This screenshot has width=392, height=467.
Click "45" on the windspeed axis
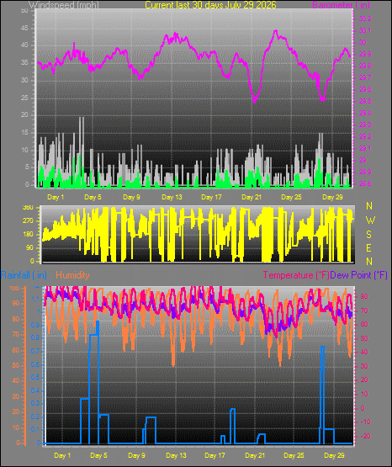point(24,29)
